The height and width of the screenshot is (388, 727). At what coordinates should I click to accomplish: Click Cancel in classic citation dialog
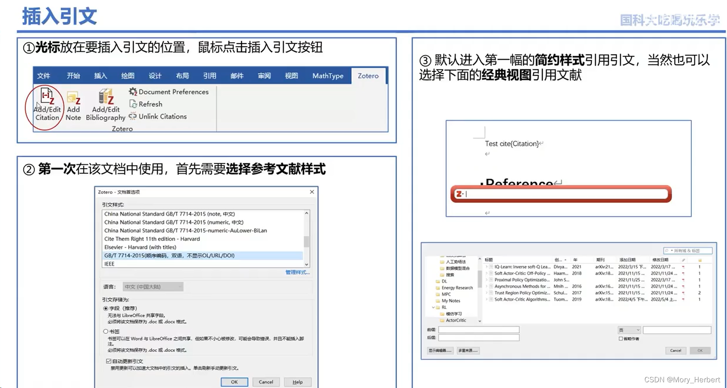pos(676,350)
